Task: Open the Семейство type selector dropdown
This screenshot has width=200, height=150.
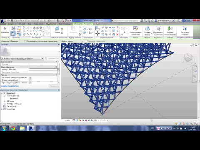Action: pyautogui.click(x=22, y=59)
